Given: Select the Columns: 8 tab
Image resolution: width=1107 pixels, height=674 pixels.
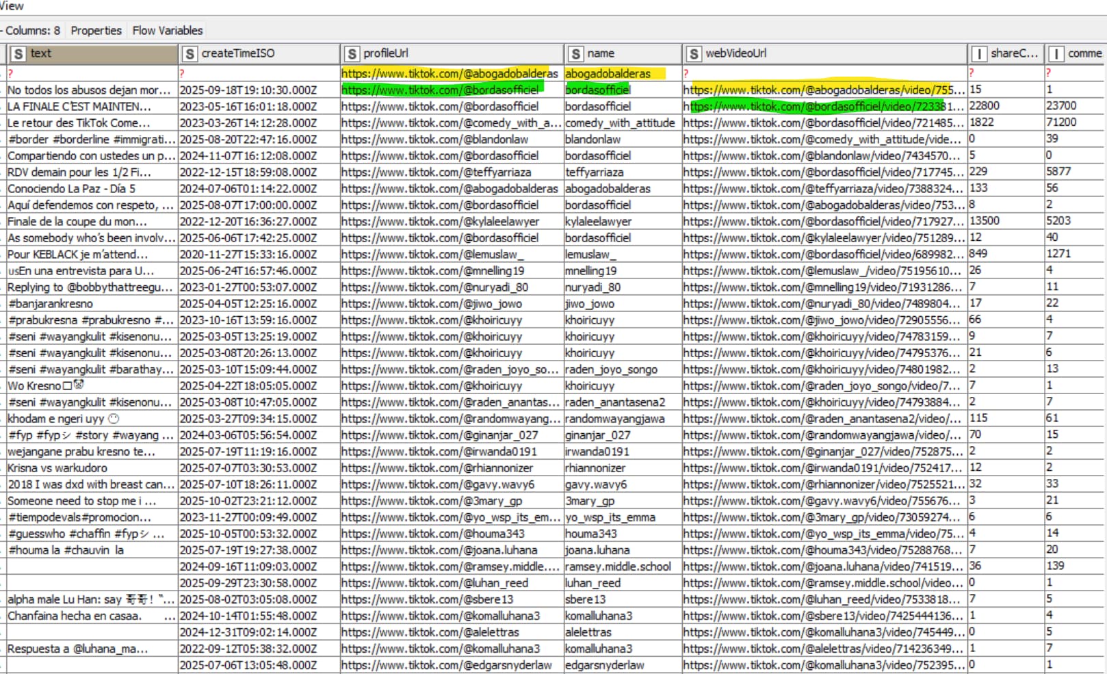Looking at the screenshot, I should pos(32,31).
